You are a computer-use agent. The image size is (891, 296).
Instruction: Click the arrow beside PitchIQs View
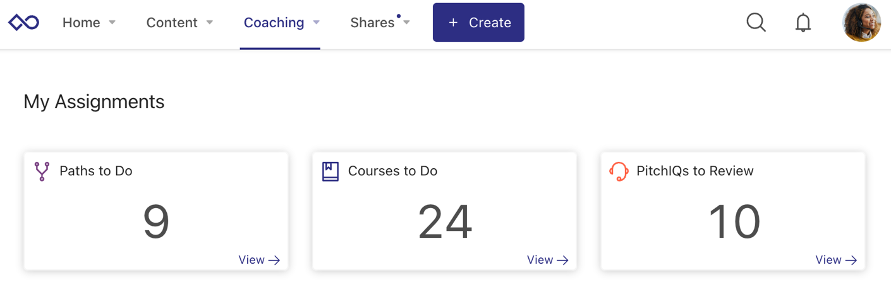coord(851,260)
